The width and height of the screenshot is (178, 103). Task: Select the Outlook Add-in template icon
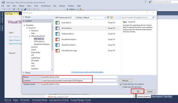pos(57,34)
